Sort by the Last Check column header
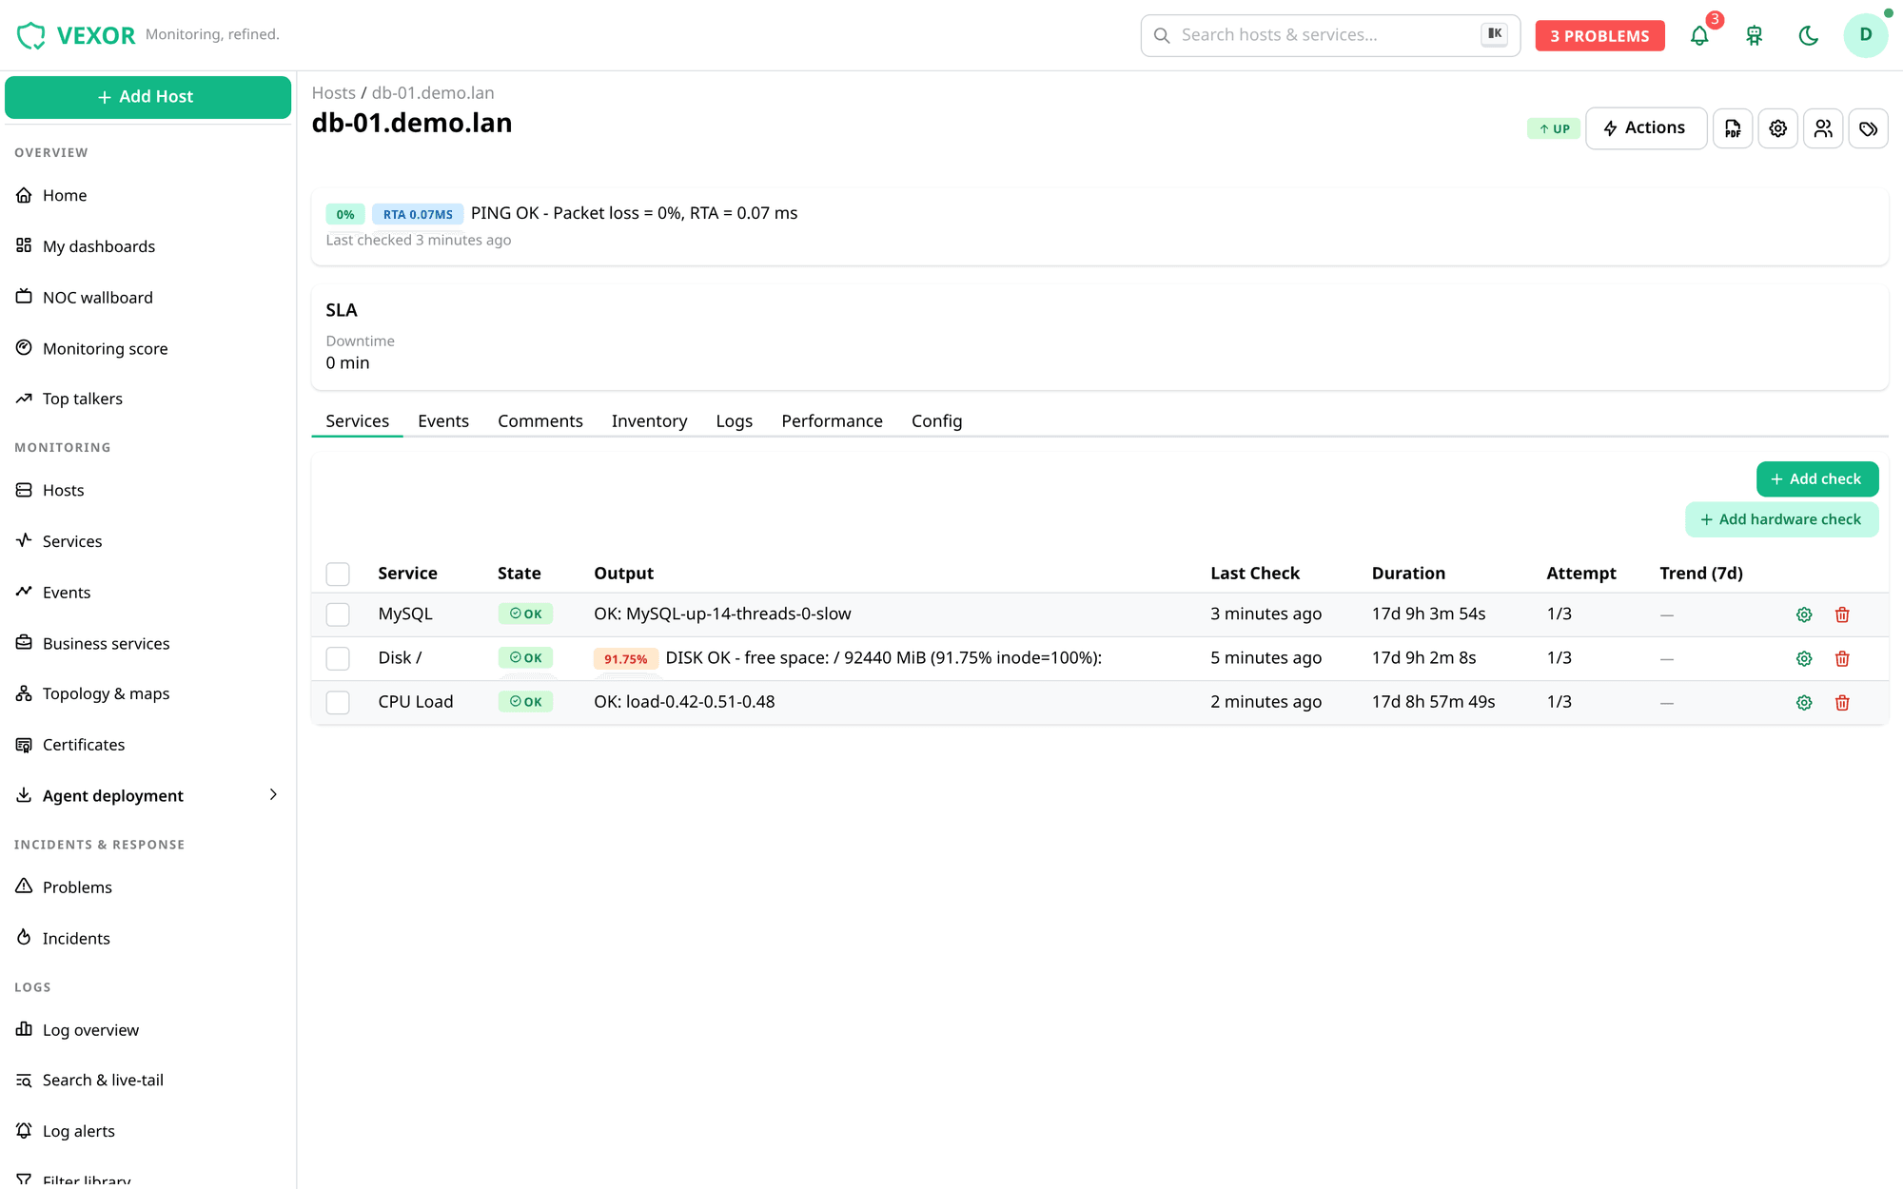Screen dimensions: 1903x1189 click(1255, 573)
